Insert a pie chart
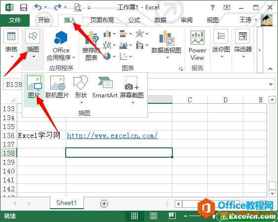The height and width of the screenshot is (222, 278). click(x=107, y=56)
